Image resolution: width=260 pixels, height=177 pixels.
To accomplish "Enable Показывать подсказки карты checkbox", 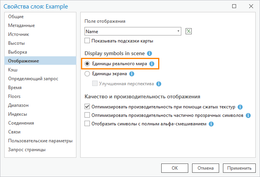I will click(x=87, y=41).
